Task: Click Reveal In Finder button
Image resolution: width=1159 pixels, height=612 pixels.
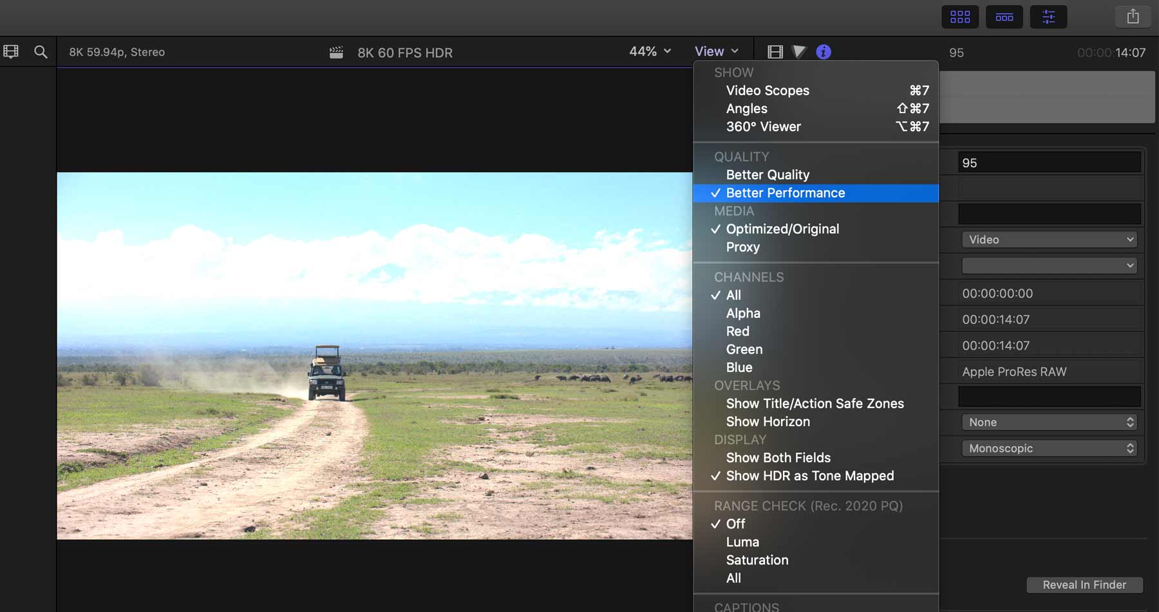Action: [1084, 585]
